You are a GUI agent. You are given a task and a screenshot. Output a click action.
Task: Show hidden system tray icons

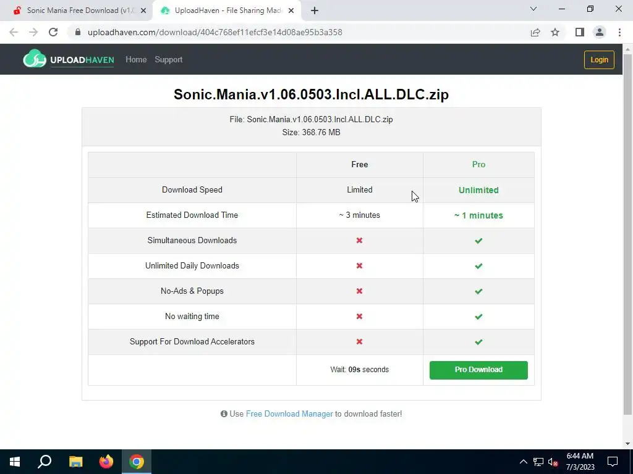click(523, 462)
